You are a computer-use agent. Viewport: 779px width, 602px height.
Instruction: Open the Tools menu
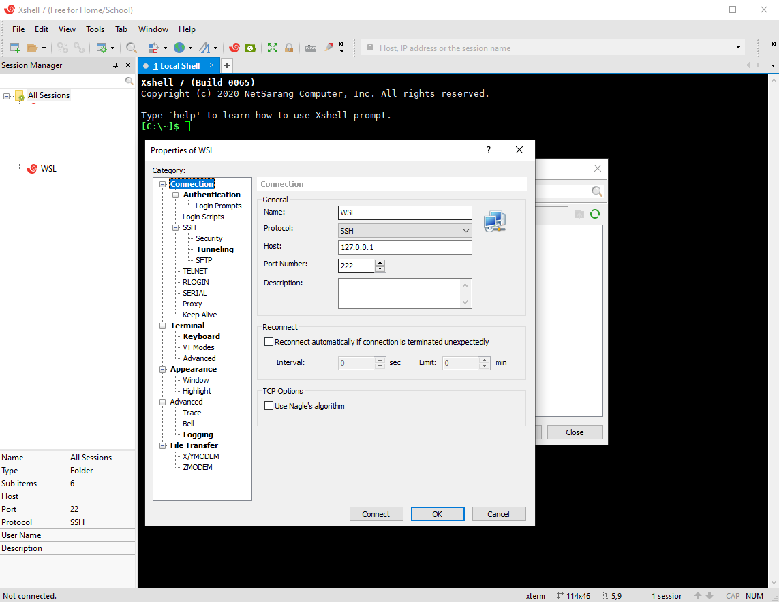95,29
